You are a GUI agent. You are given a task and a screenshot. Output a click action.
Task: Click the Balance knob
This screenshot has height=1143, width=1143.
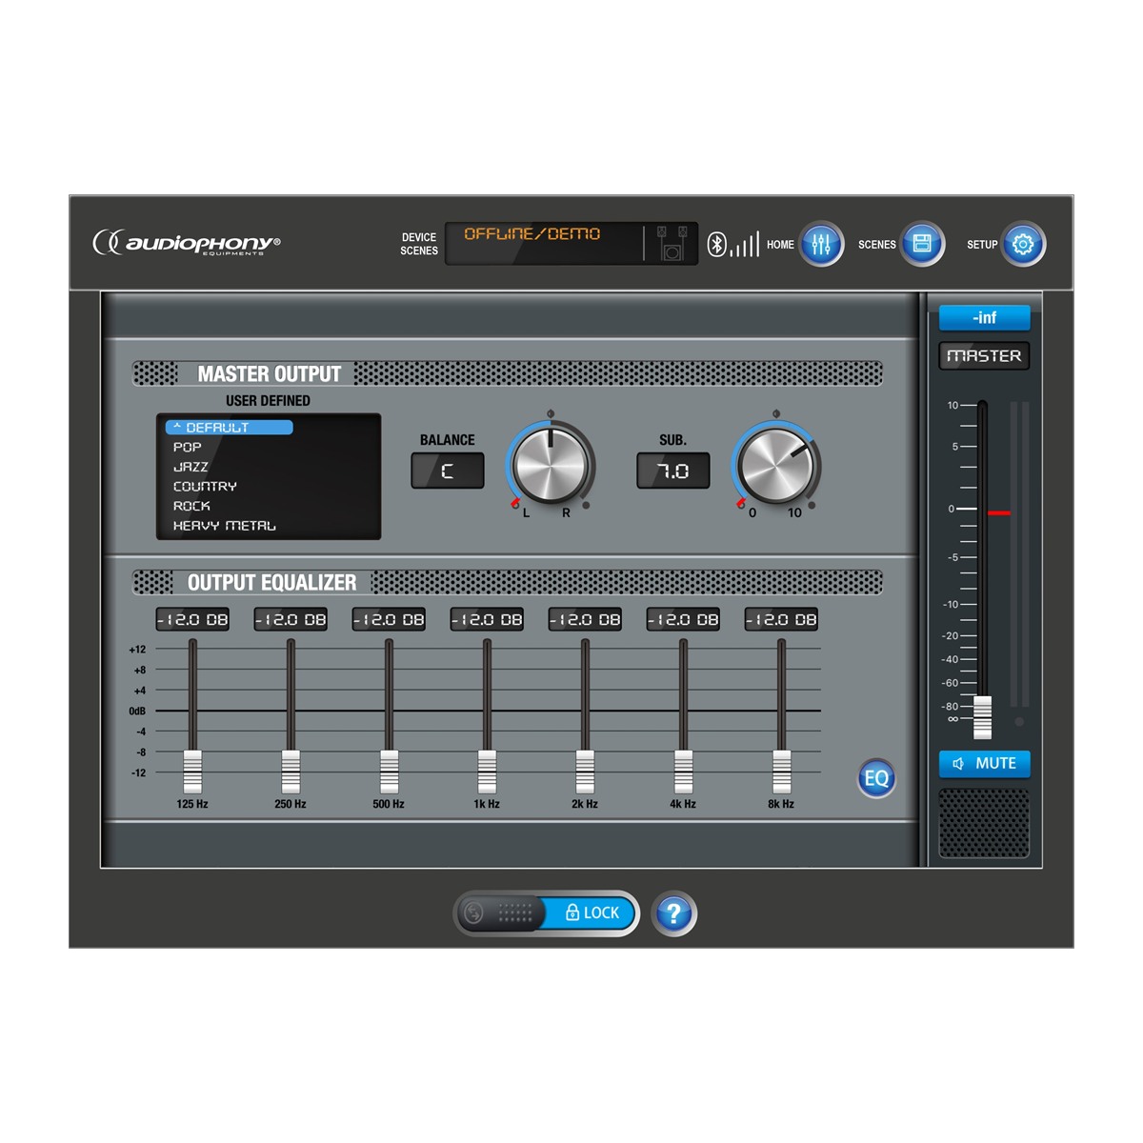550,467
